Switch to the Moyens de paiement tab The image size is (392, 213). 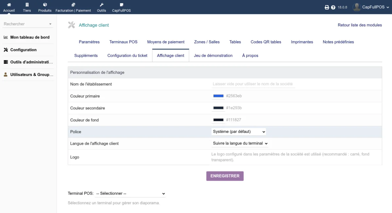166,42
